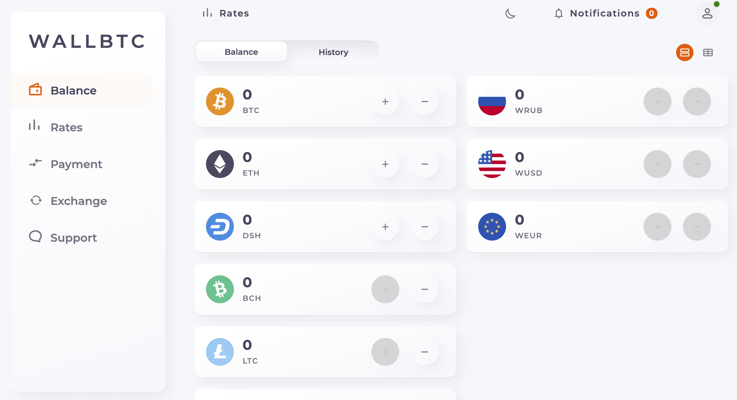Click the Bitcoin BTC coin icon

point(220,101)
